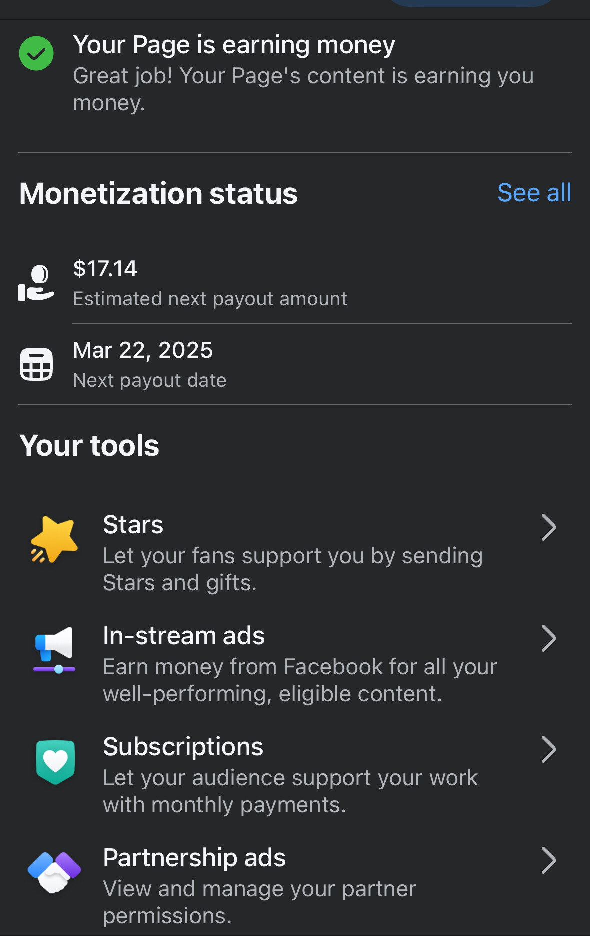590x936 pixels.
Task: Tap the Mar 22, 2025 payout date
Action: tap(143, 350)
